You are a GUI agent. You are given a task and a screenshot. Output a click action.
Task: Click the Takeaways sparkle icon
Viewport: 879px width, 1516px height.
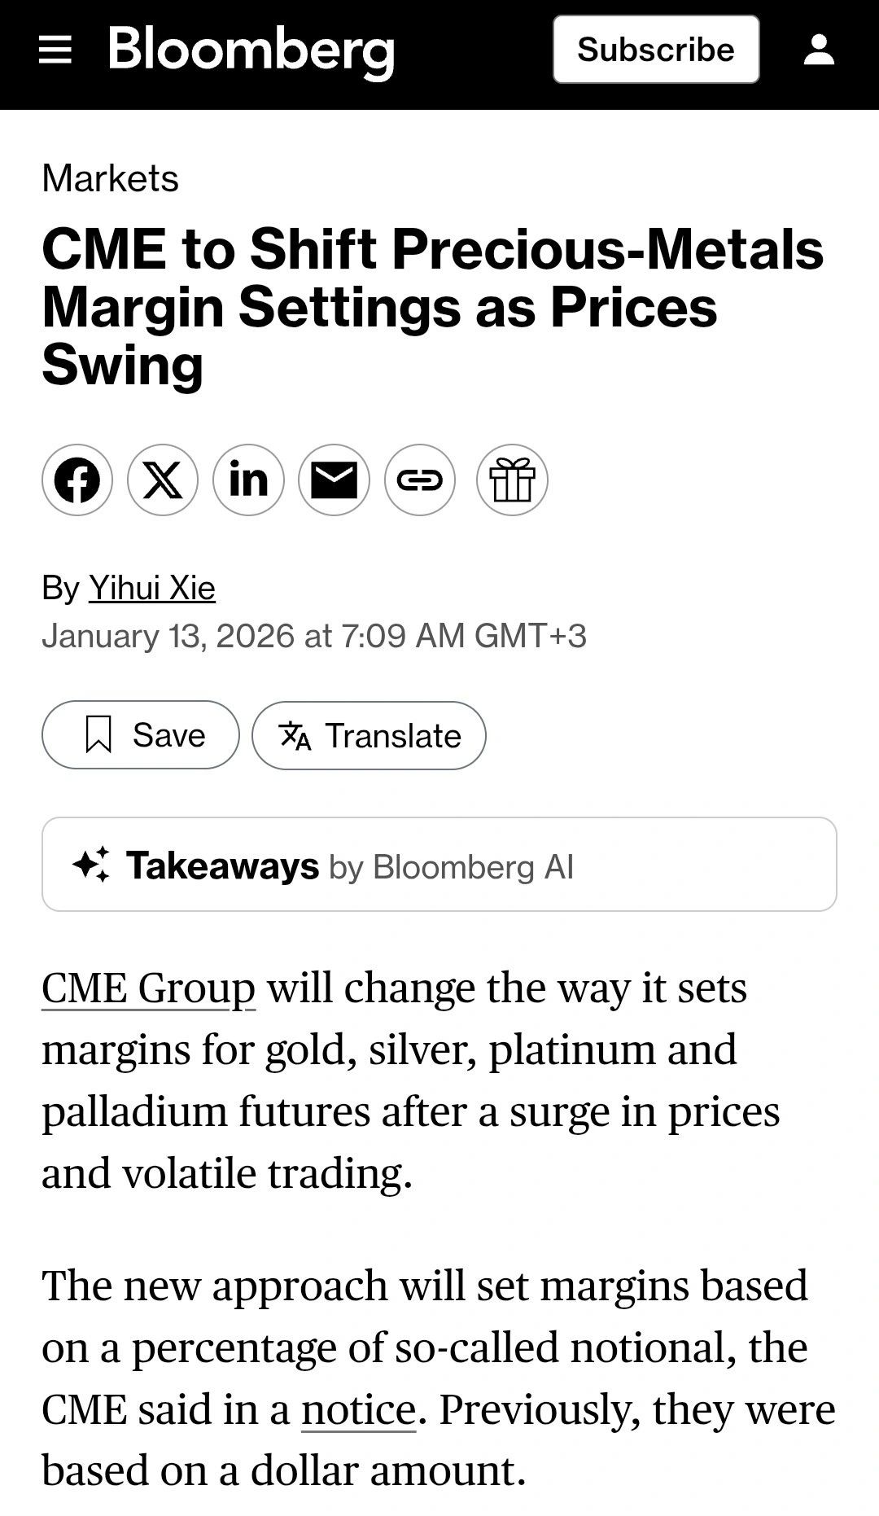click(x=91, y=864)
